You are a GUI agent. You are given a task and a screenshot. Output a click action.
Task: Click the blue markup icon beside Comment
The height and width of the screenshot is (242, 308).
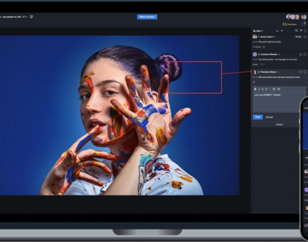coord(303,24)
